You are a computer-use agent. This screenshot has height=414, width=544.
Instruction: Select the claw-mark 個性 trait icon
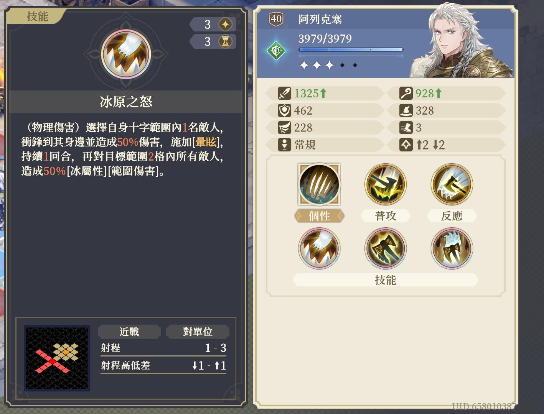point(319,184)
